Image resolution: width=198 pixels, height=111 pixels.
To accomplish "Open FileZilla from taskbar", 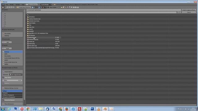I will coord(80,109).
